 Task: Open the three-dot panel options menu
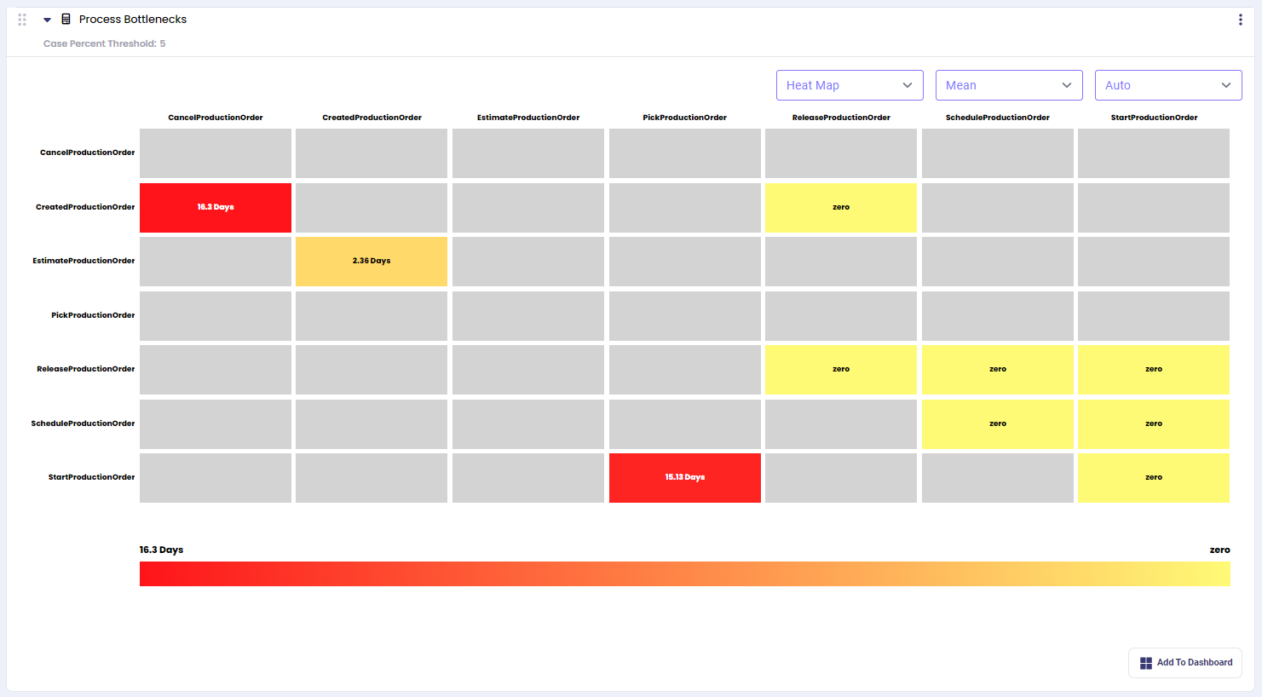[x=1240, y=20]
